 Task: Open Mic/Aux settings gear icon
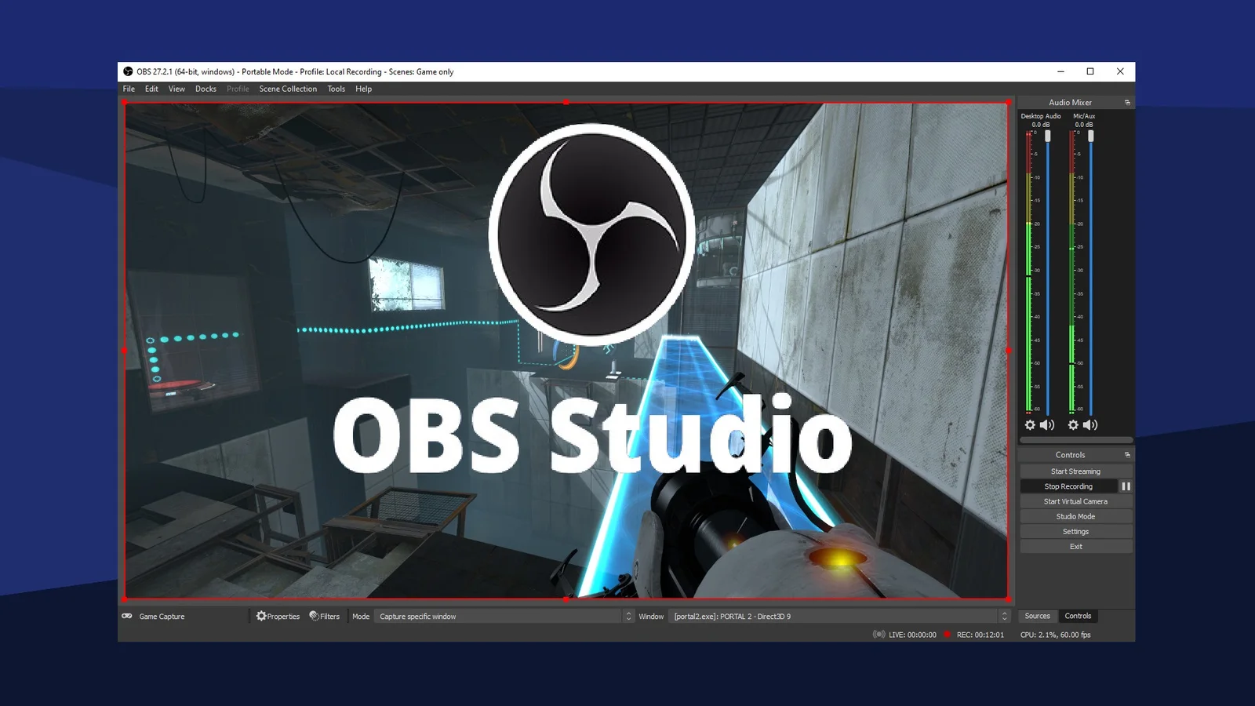click(x=1073, y=425)
